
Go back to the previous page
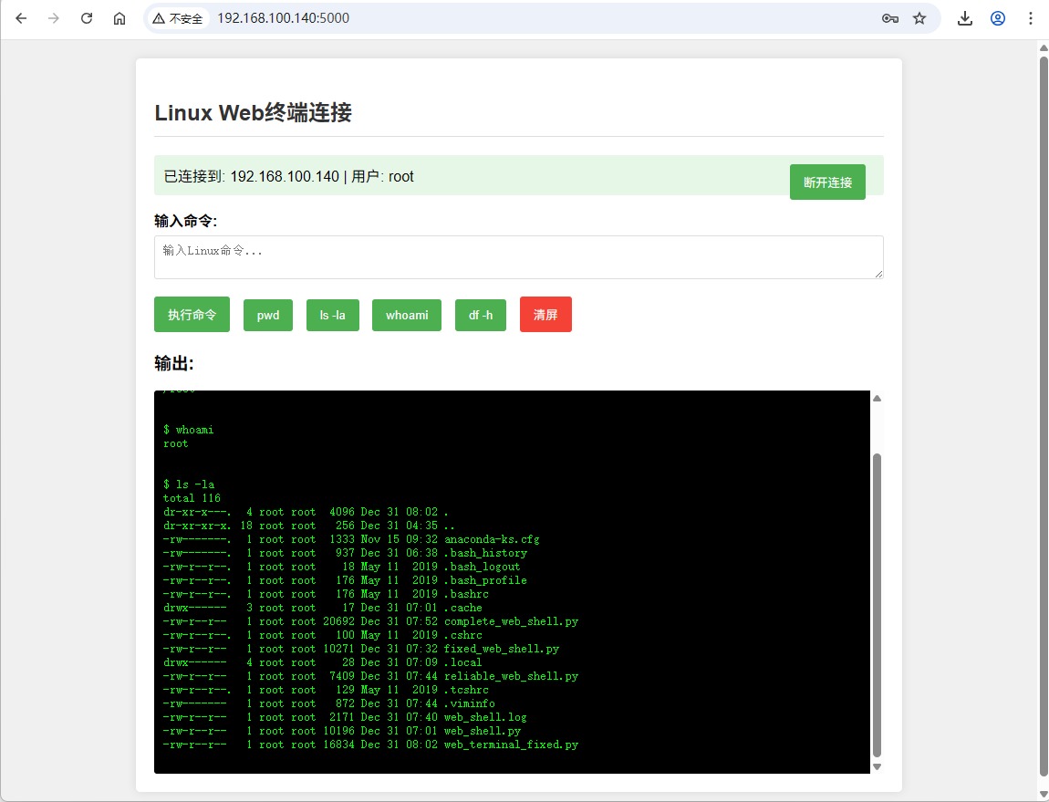pyautogui.click(x=21, y=18)
